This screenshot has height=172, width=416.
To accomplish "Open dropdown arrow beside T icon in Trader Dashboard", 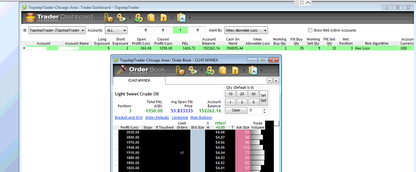I will coord(173,18).
